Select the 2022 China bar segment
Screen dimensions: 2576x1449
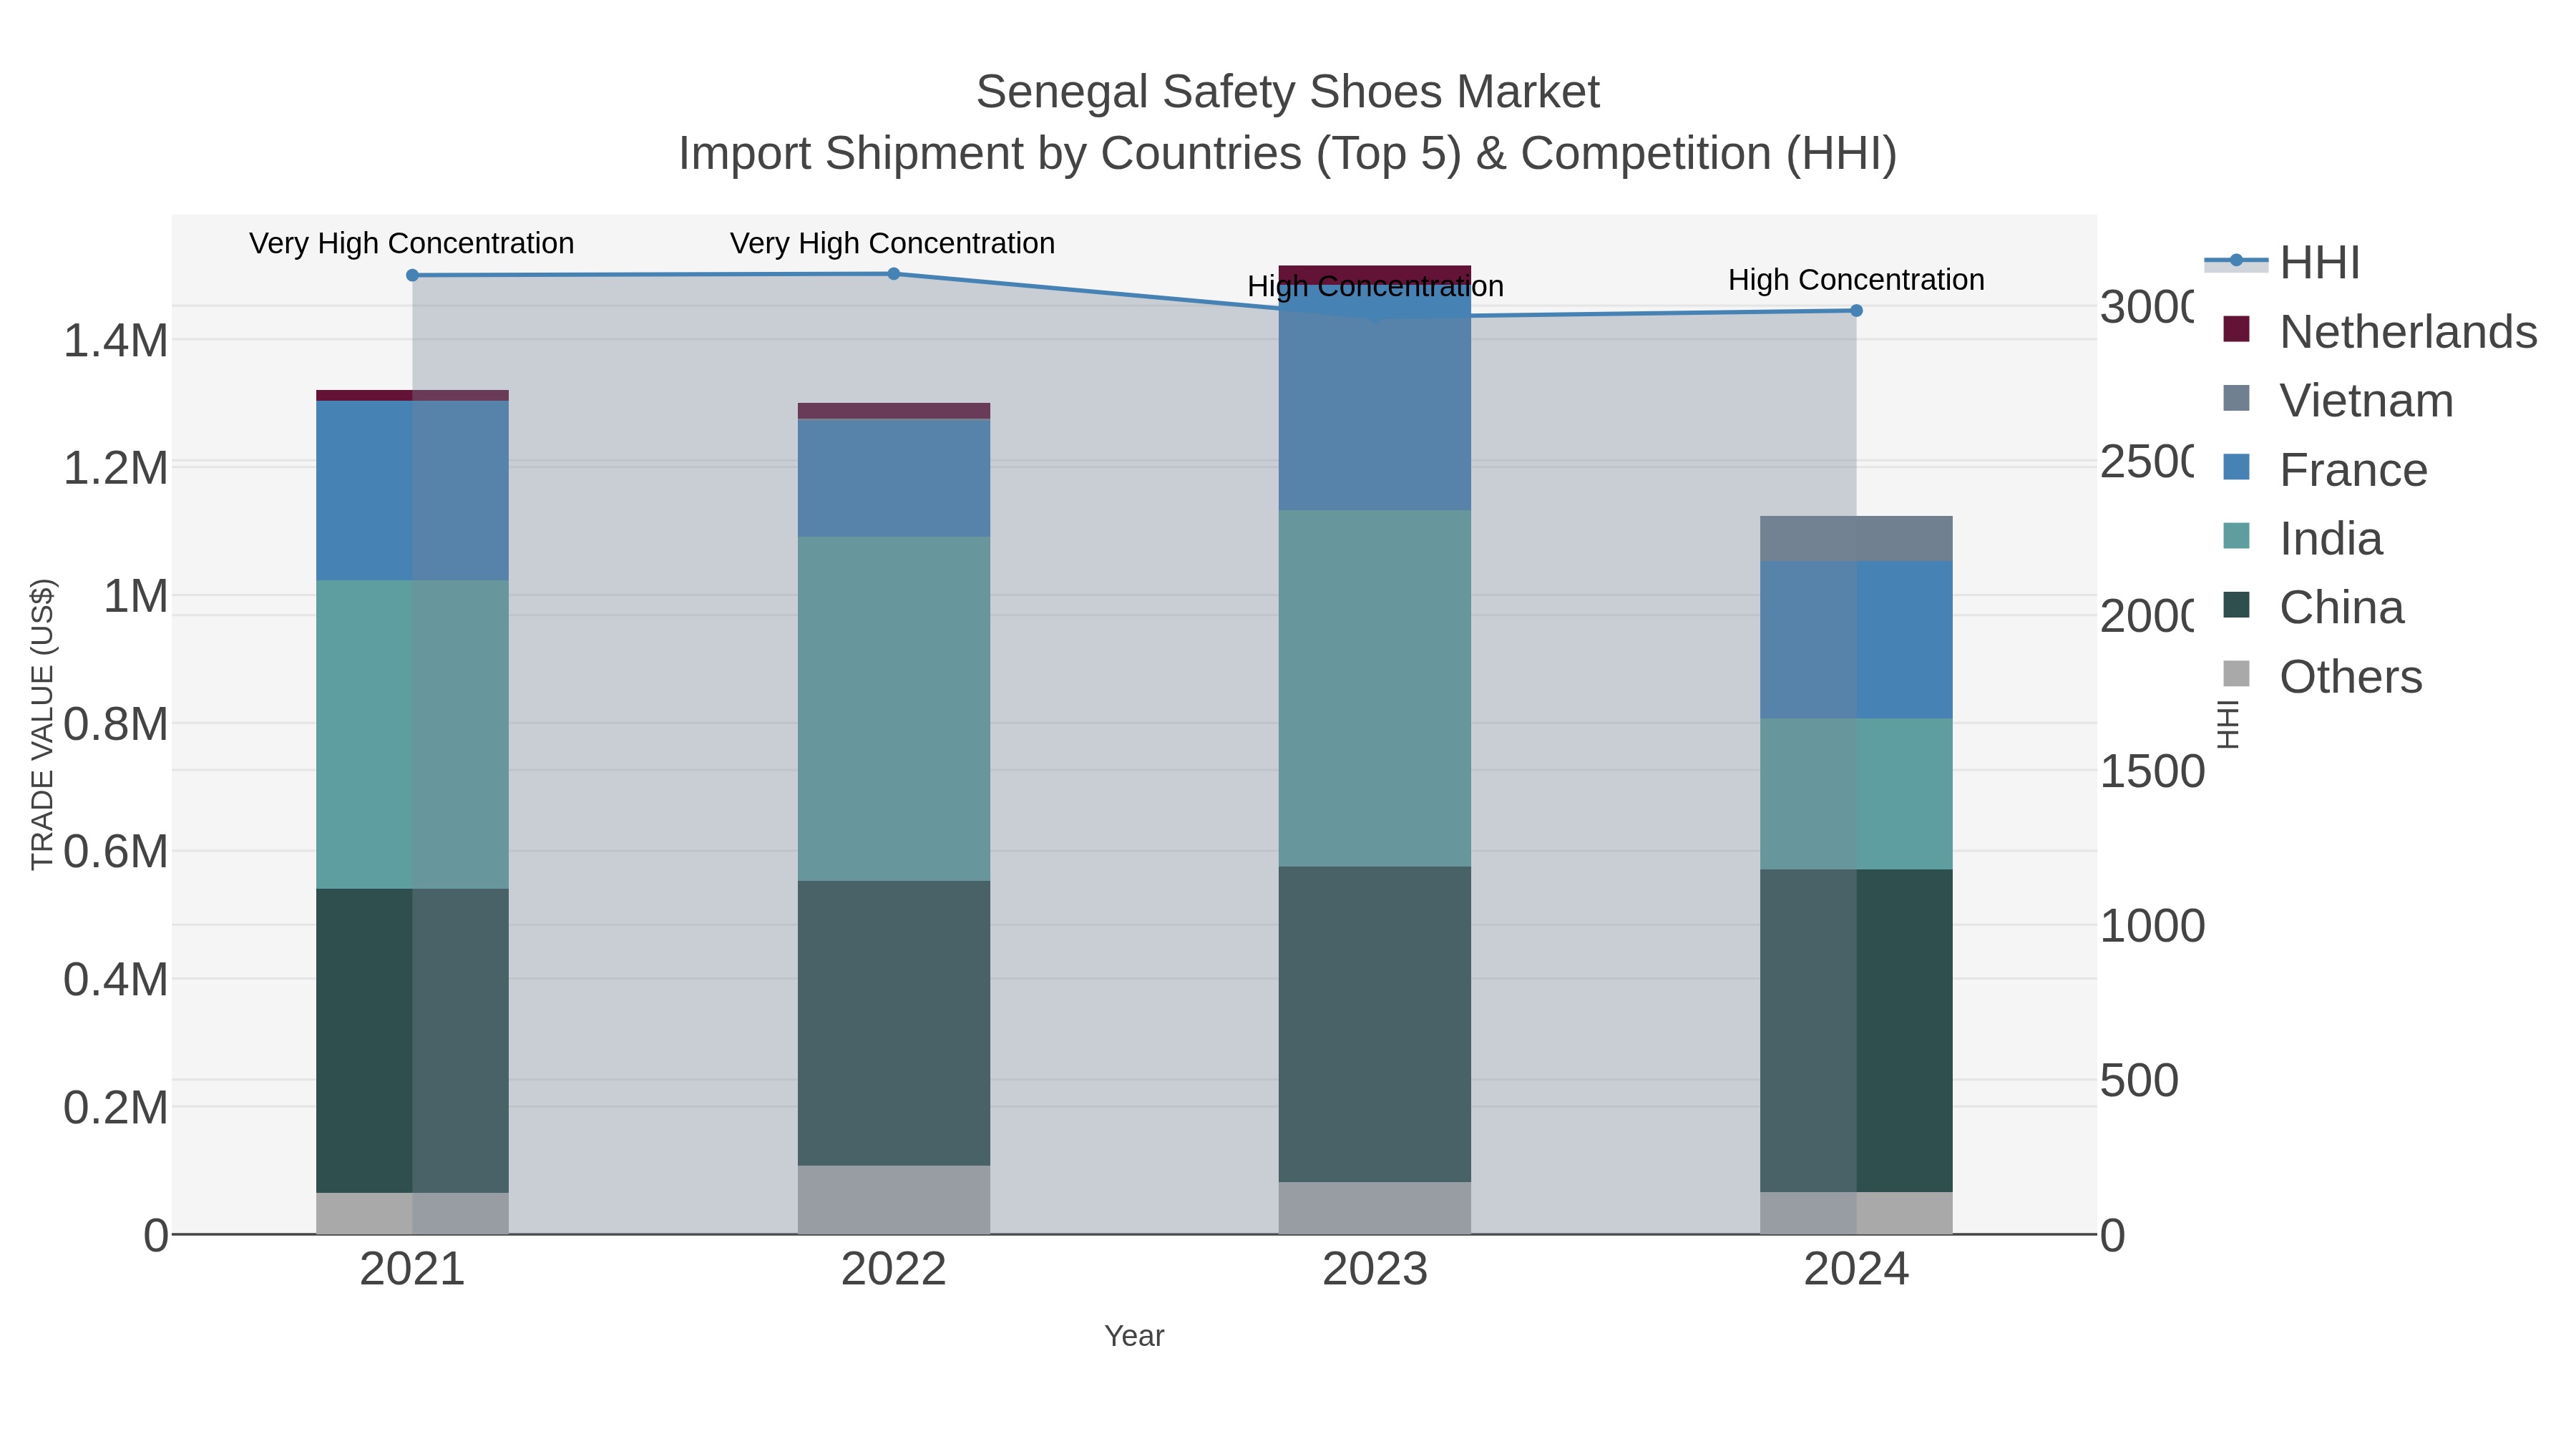[x=894, y=1023]
